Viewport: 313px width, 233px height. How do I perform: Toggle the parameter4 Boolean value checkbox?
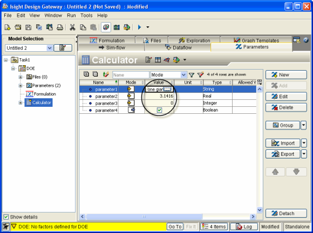point(159,110)
